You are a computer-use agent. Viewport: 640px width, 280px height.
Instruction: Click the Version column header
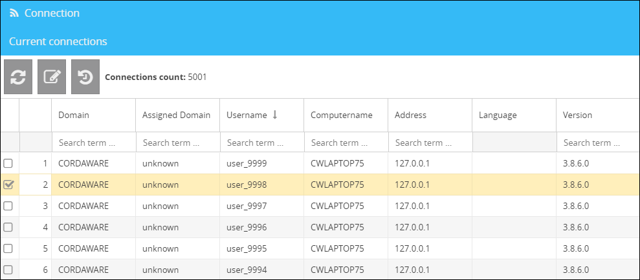click(x=577, y=115)
